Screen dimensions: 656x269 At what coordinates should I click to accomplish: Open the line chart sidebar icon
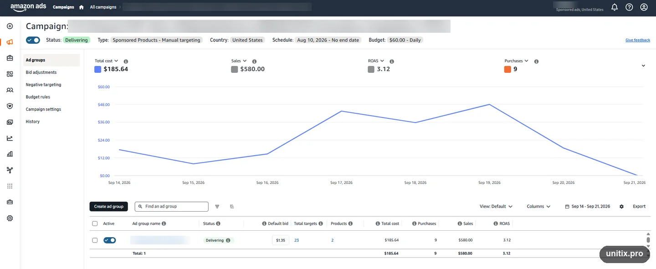coord(10,138)
